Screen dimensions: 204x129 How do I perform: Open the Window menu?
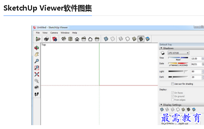65,33
